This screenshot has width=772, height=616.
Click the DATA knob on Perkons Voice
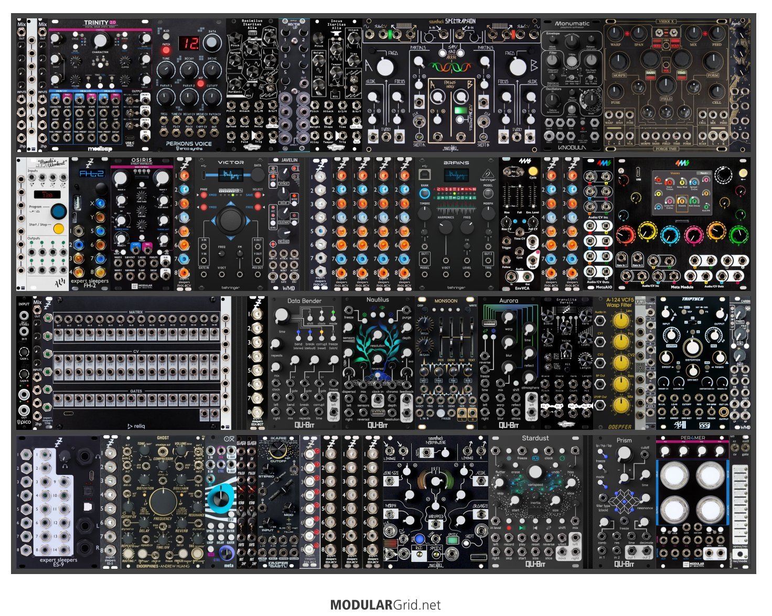coord(212,44)
